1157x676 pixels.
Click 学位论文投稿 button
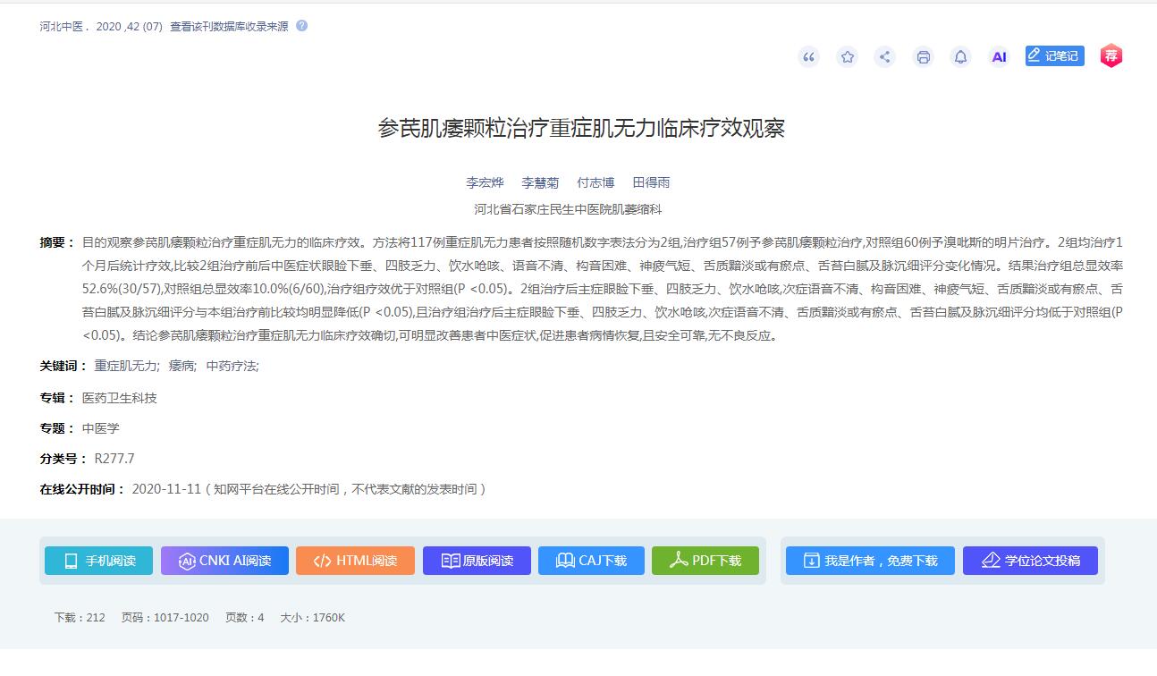click(1029, 561)
